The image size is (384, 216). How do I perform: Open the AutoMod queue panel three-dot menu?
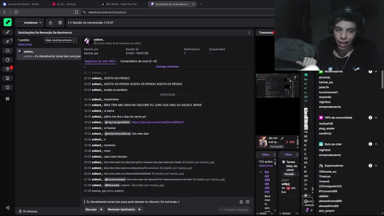(297, 154)
